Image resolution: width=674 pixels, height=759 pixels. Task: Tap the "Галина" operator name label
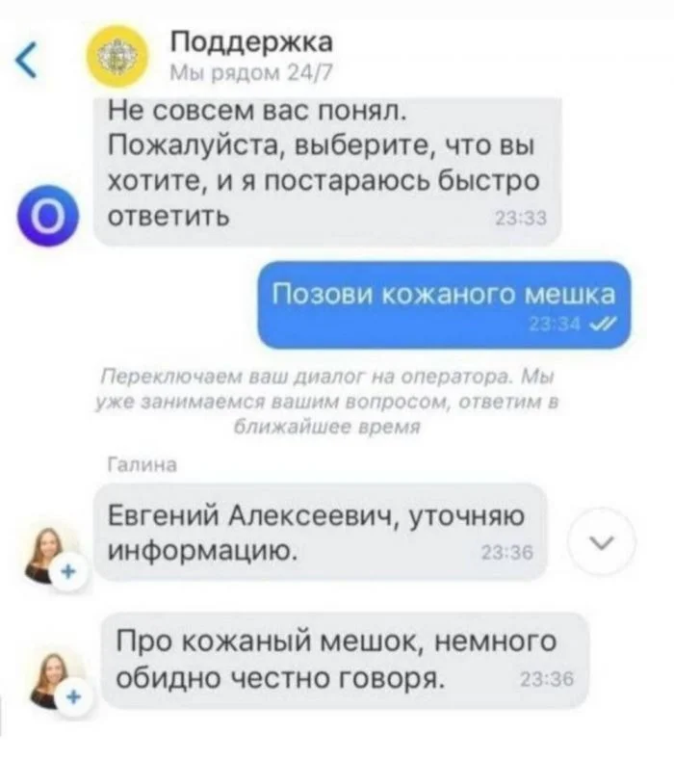(142, 464)
